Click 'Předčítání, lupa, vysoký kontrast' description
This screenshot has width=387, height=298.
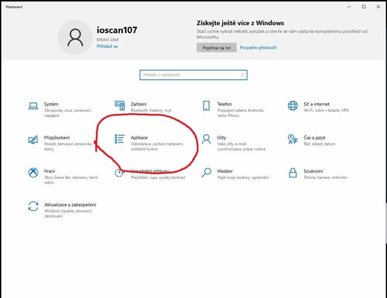(x=158, y=177)
